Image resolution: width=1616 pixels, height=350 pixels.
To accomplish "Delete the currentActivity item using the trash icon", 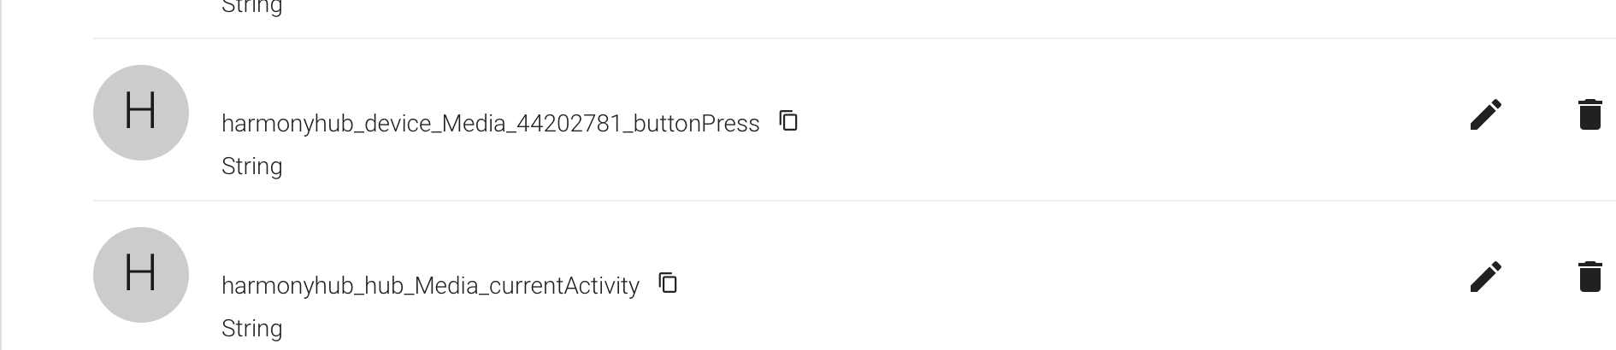I will [1589, 277].
